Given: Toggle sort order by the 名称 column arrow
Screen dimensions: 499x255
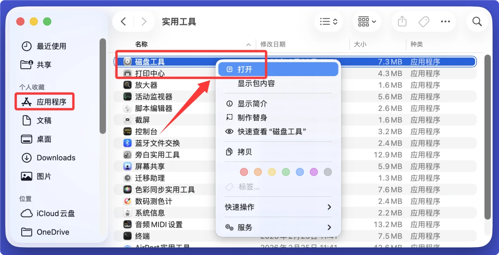Looking at the screenshot, I should pyautogui.click(x=248, y=45).
